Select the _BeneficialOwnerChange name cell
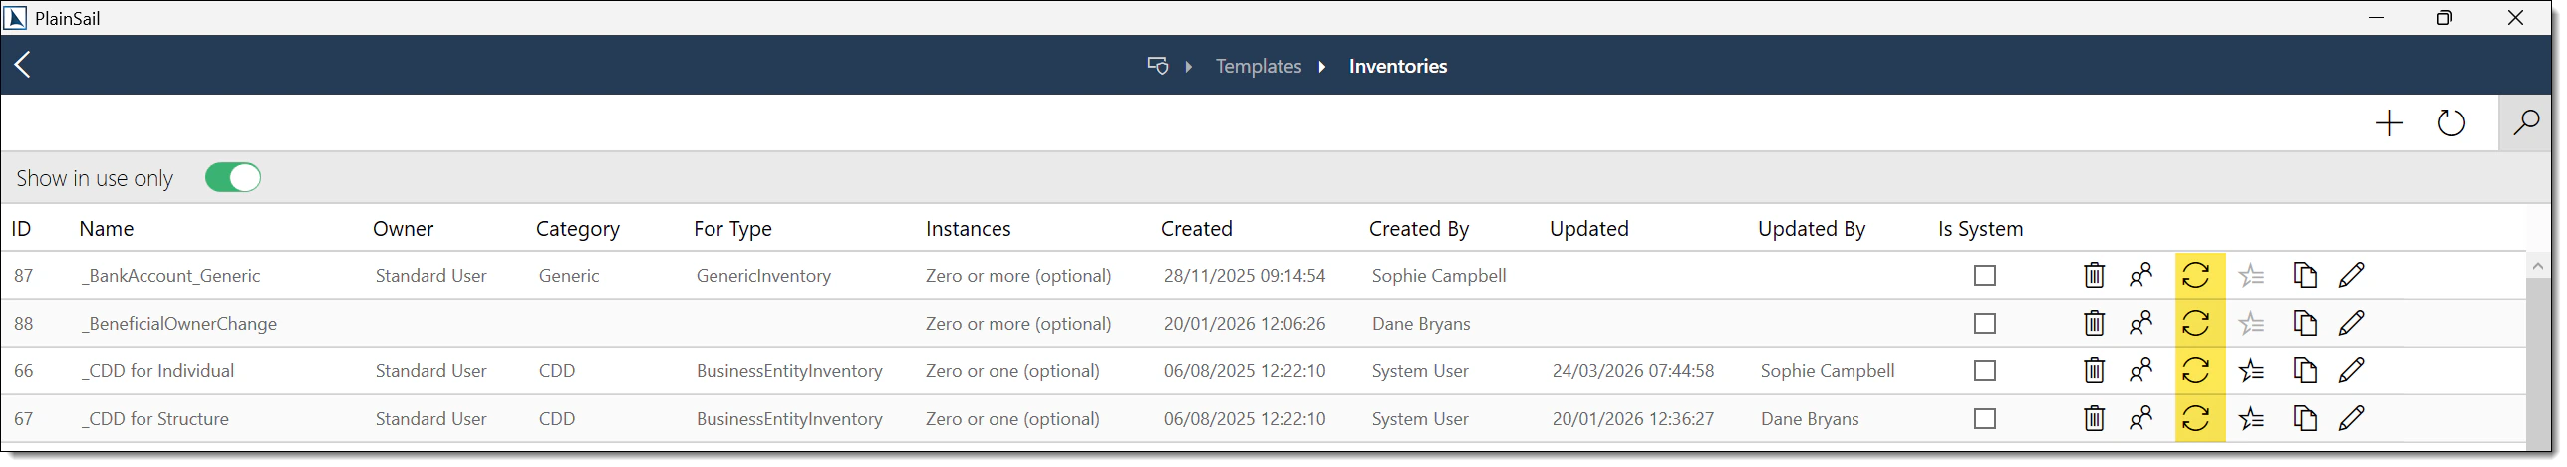 click(179, 324)
